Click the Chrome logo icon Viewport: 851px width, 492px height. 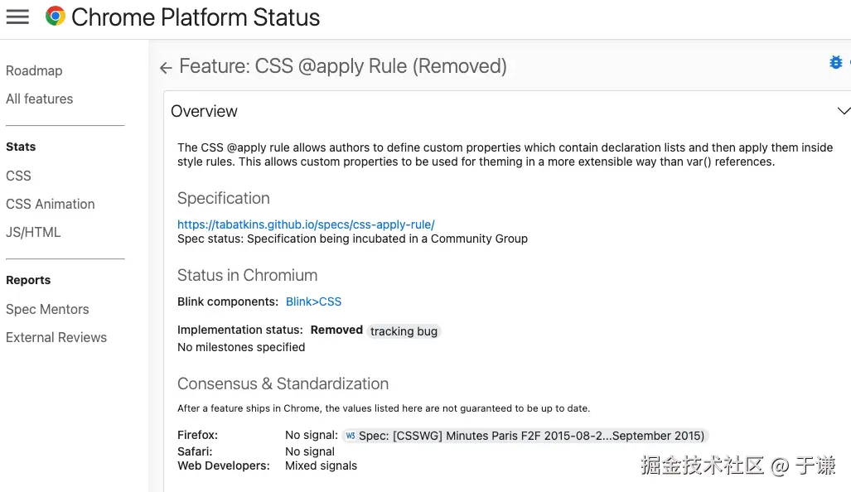point(56,17)
